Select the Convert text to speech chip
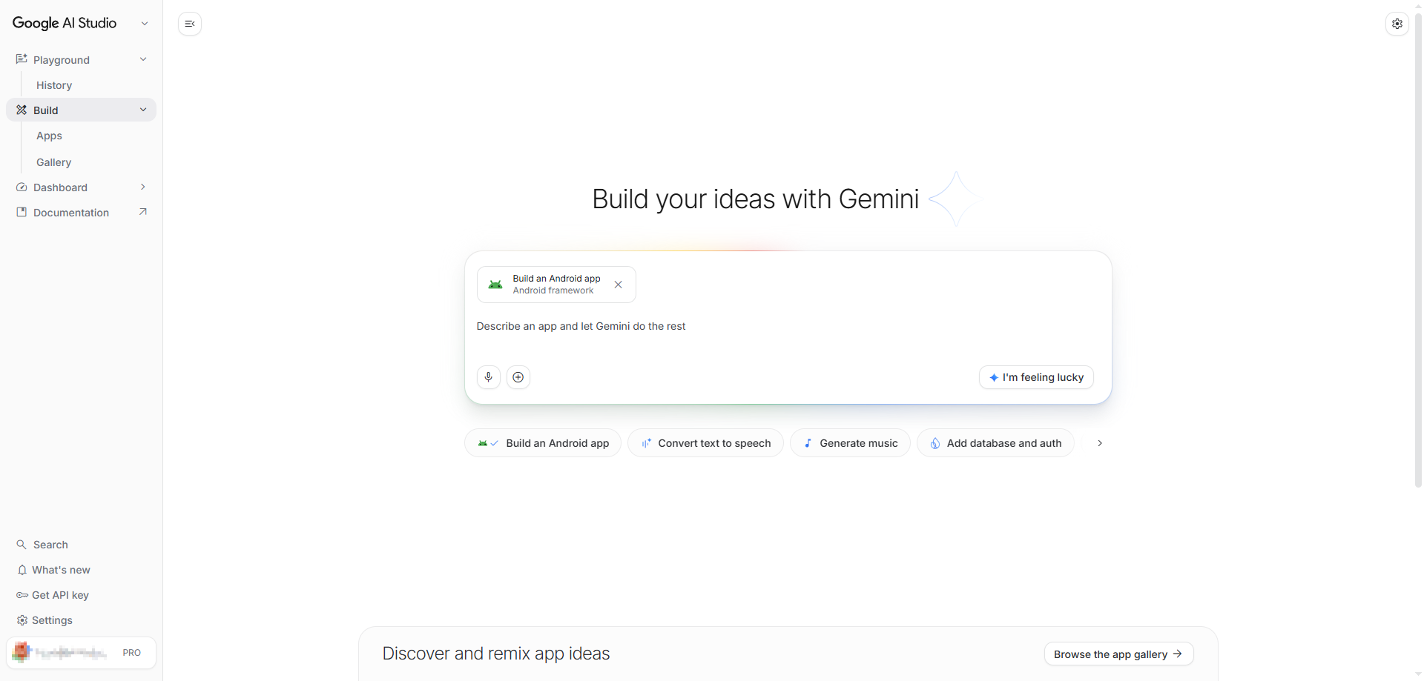Viewport: 1424px width, 681px height. (705, 443)
